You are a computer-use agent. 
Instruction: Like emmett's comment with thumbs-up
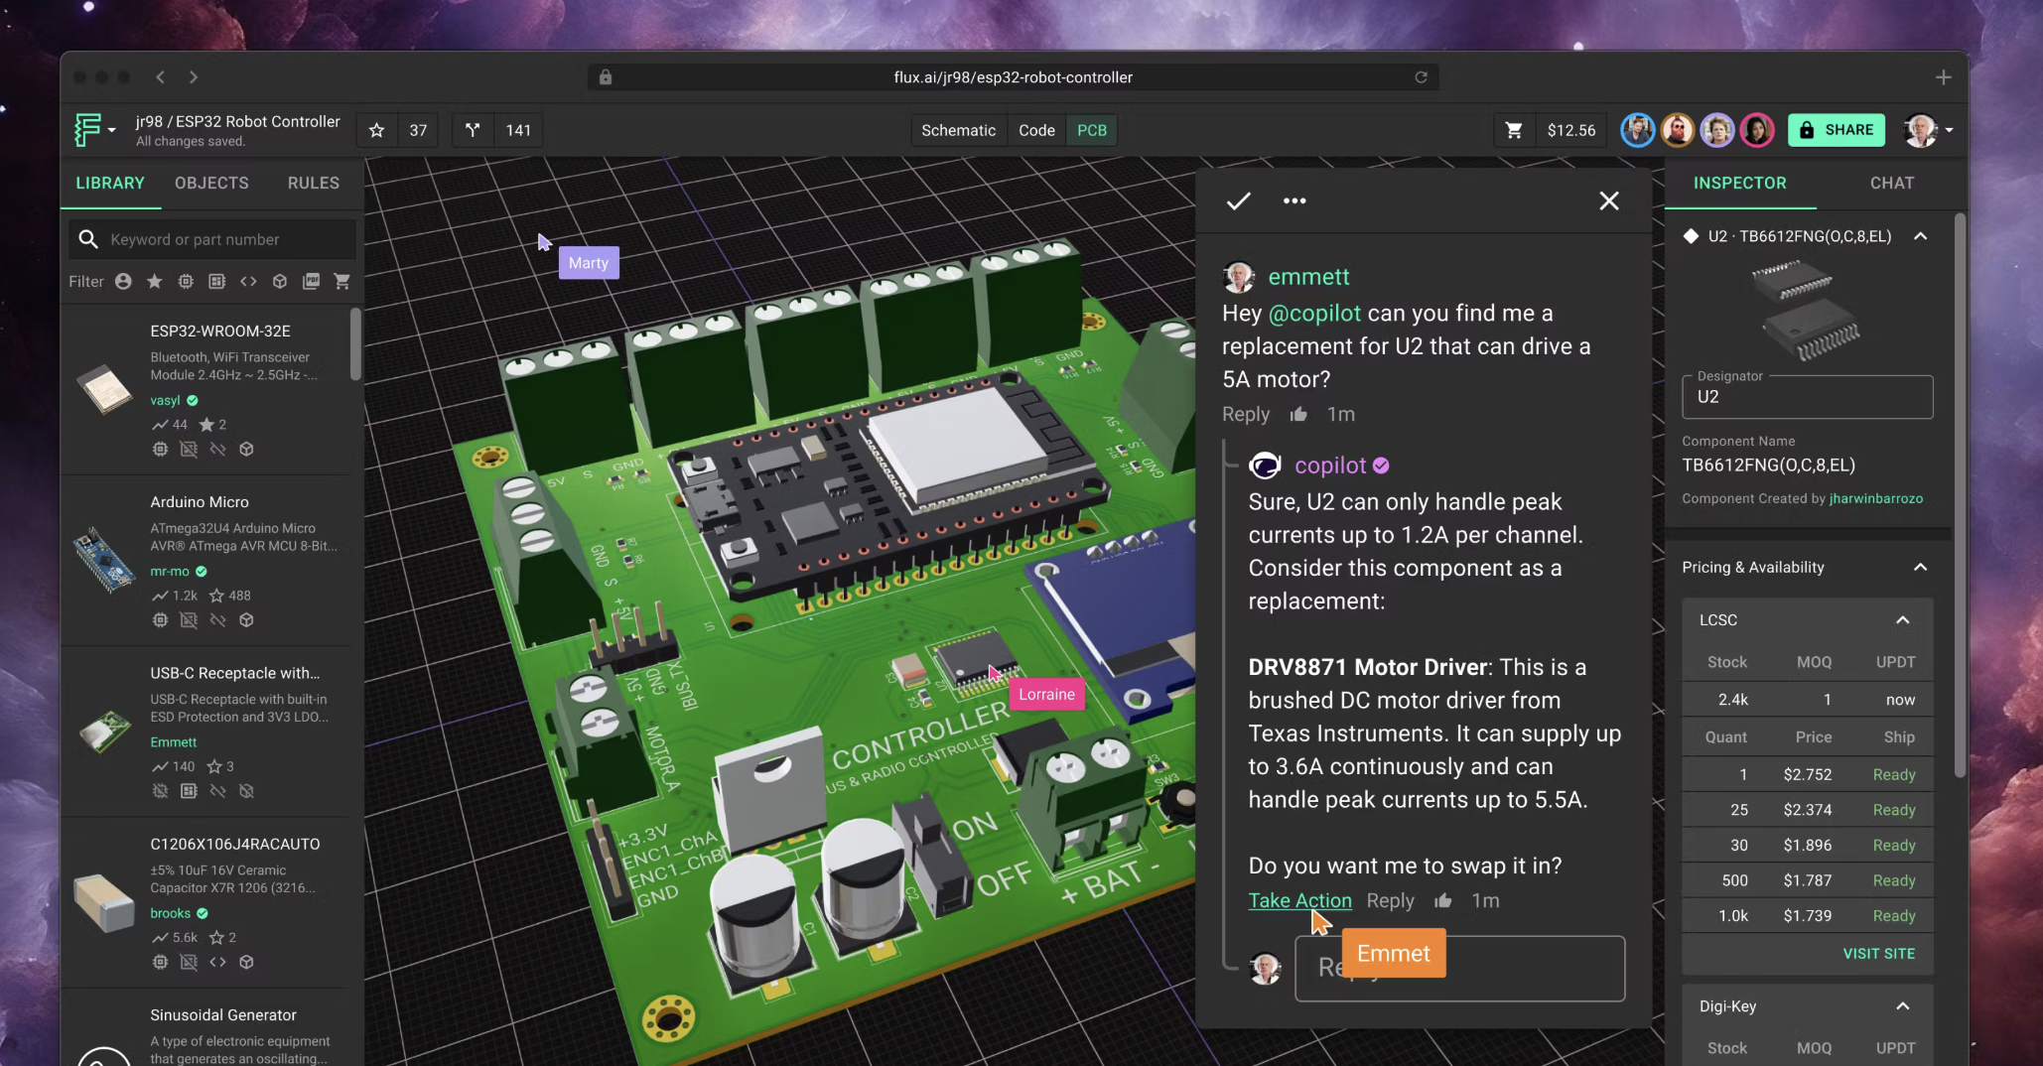click(x=1298, y=414)
